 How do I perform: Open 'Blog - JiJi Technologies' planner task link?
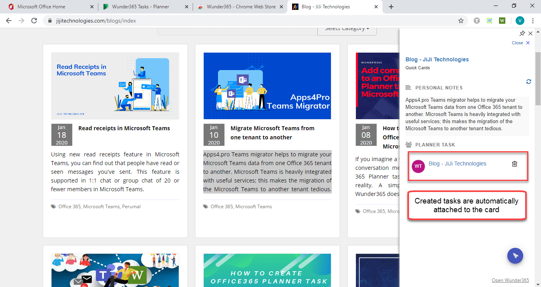457,163
